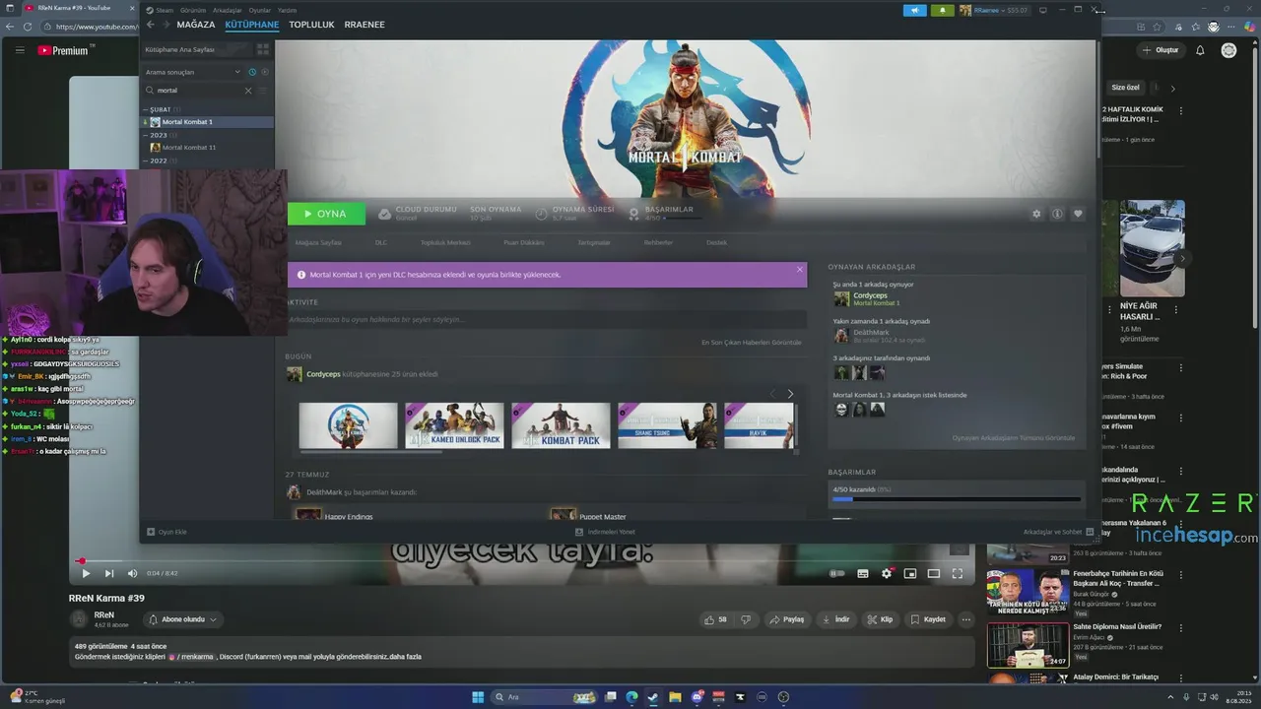Select Mortal Kombat 11 in library list

coord(208,148)
